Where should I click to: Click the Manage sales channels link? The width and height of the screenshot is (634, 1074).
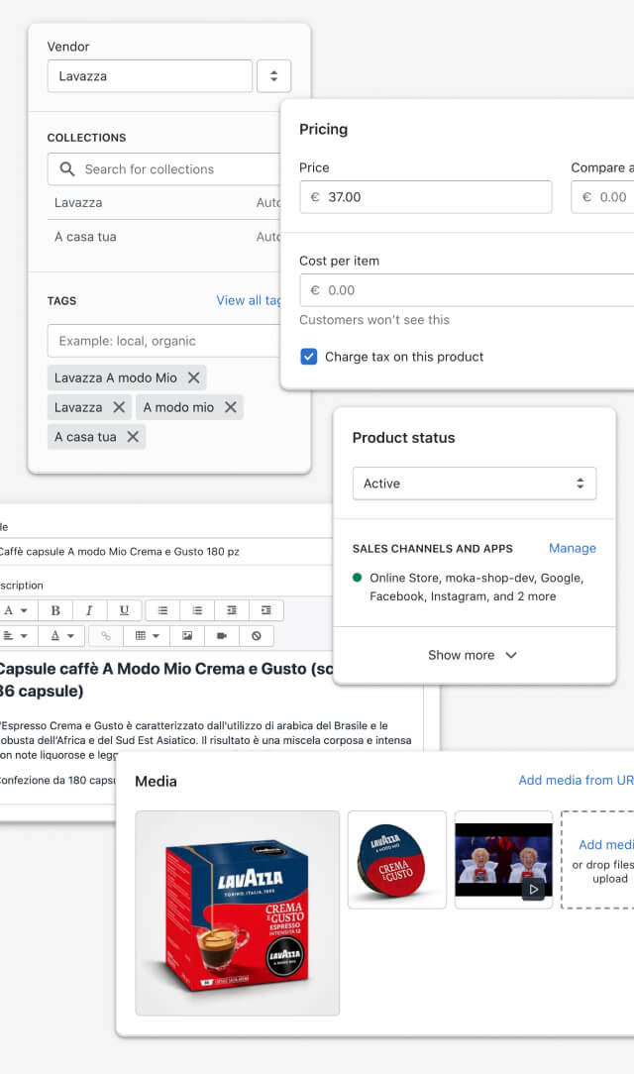(x=573, y=548)
